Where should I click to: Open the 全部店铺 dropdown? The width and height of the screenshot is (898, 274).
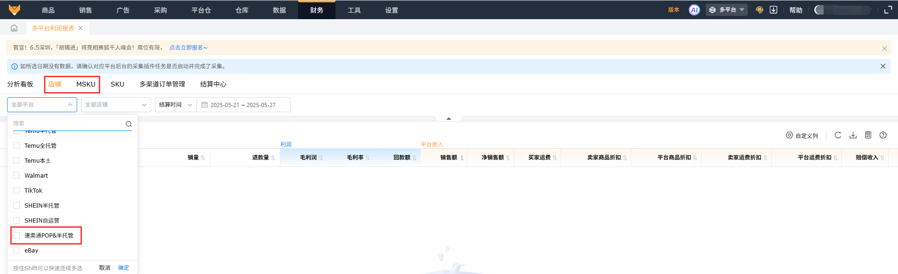116,105
